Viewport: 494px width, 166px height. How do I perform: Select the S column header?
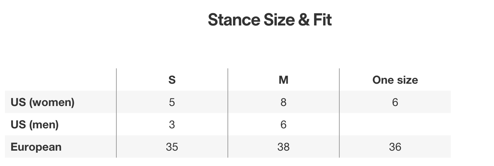pyautogui.click(x=172, y=80)
